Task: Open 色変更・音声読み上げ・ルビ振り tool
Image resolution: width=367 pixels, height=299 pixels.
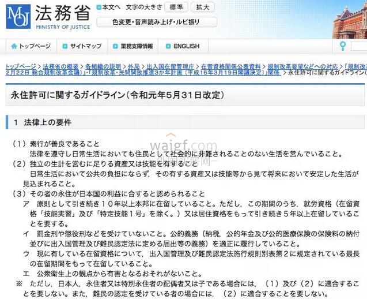Action: (157, 22)
